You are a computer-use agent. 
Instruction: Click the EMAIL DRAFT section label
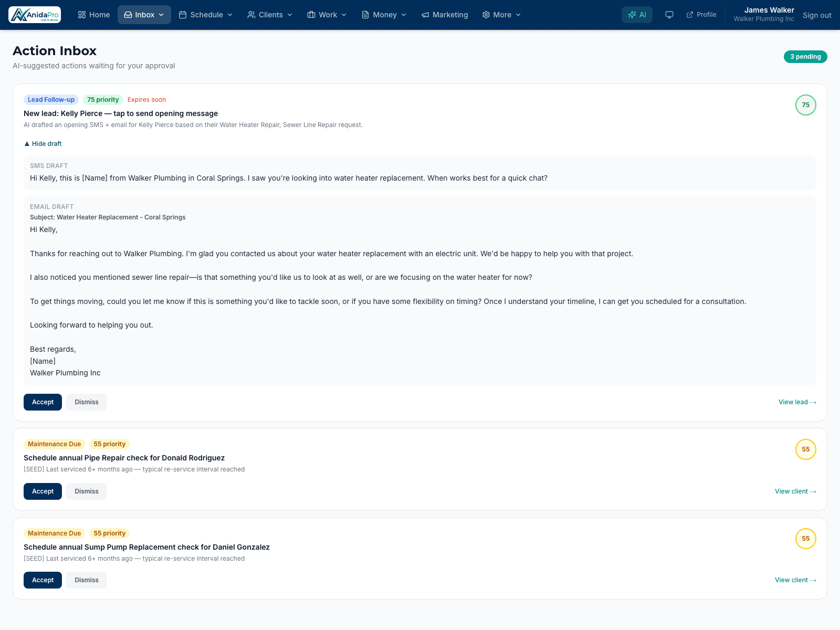tap(51, 207)
